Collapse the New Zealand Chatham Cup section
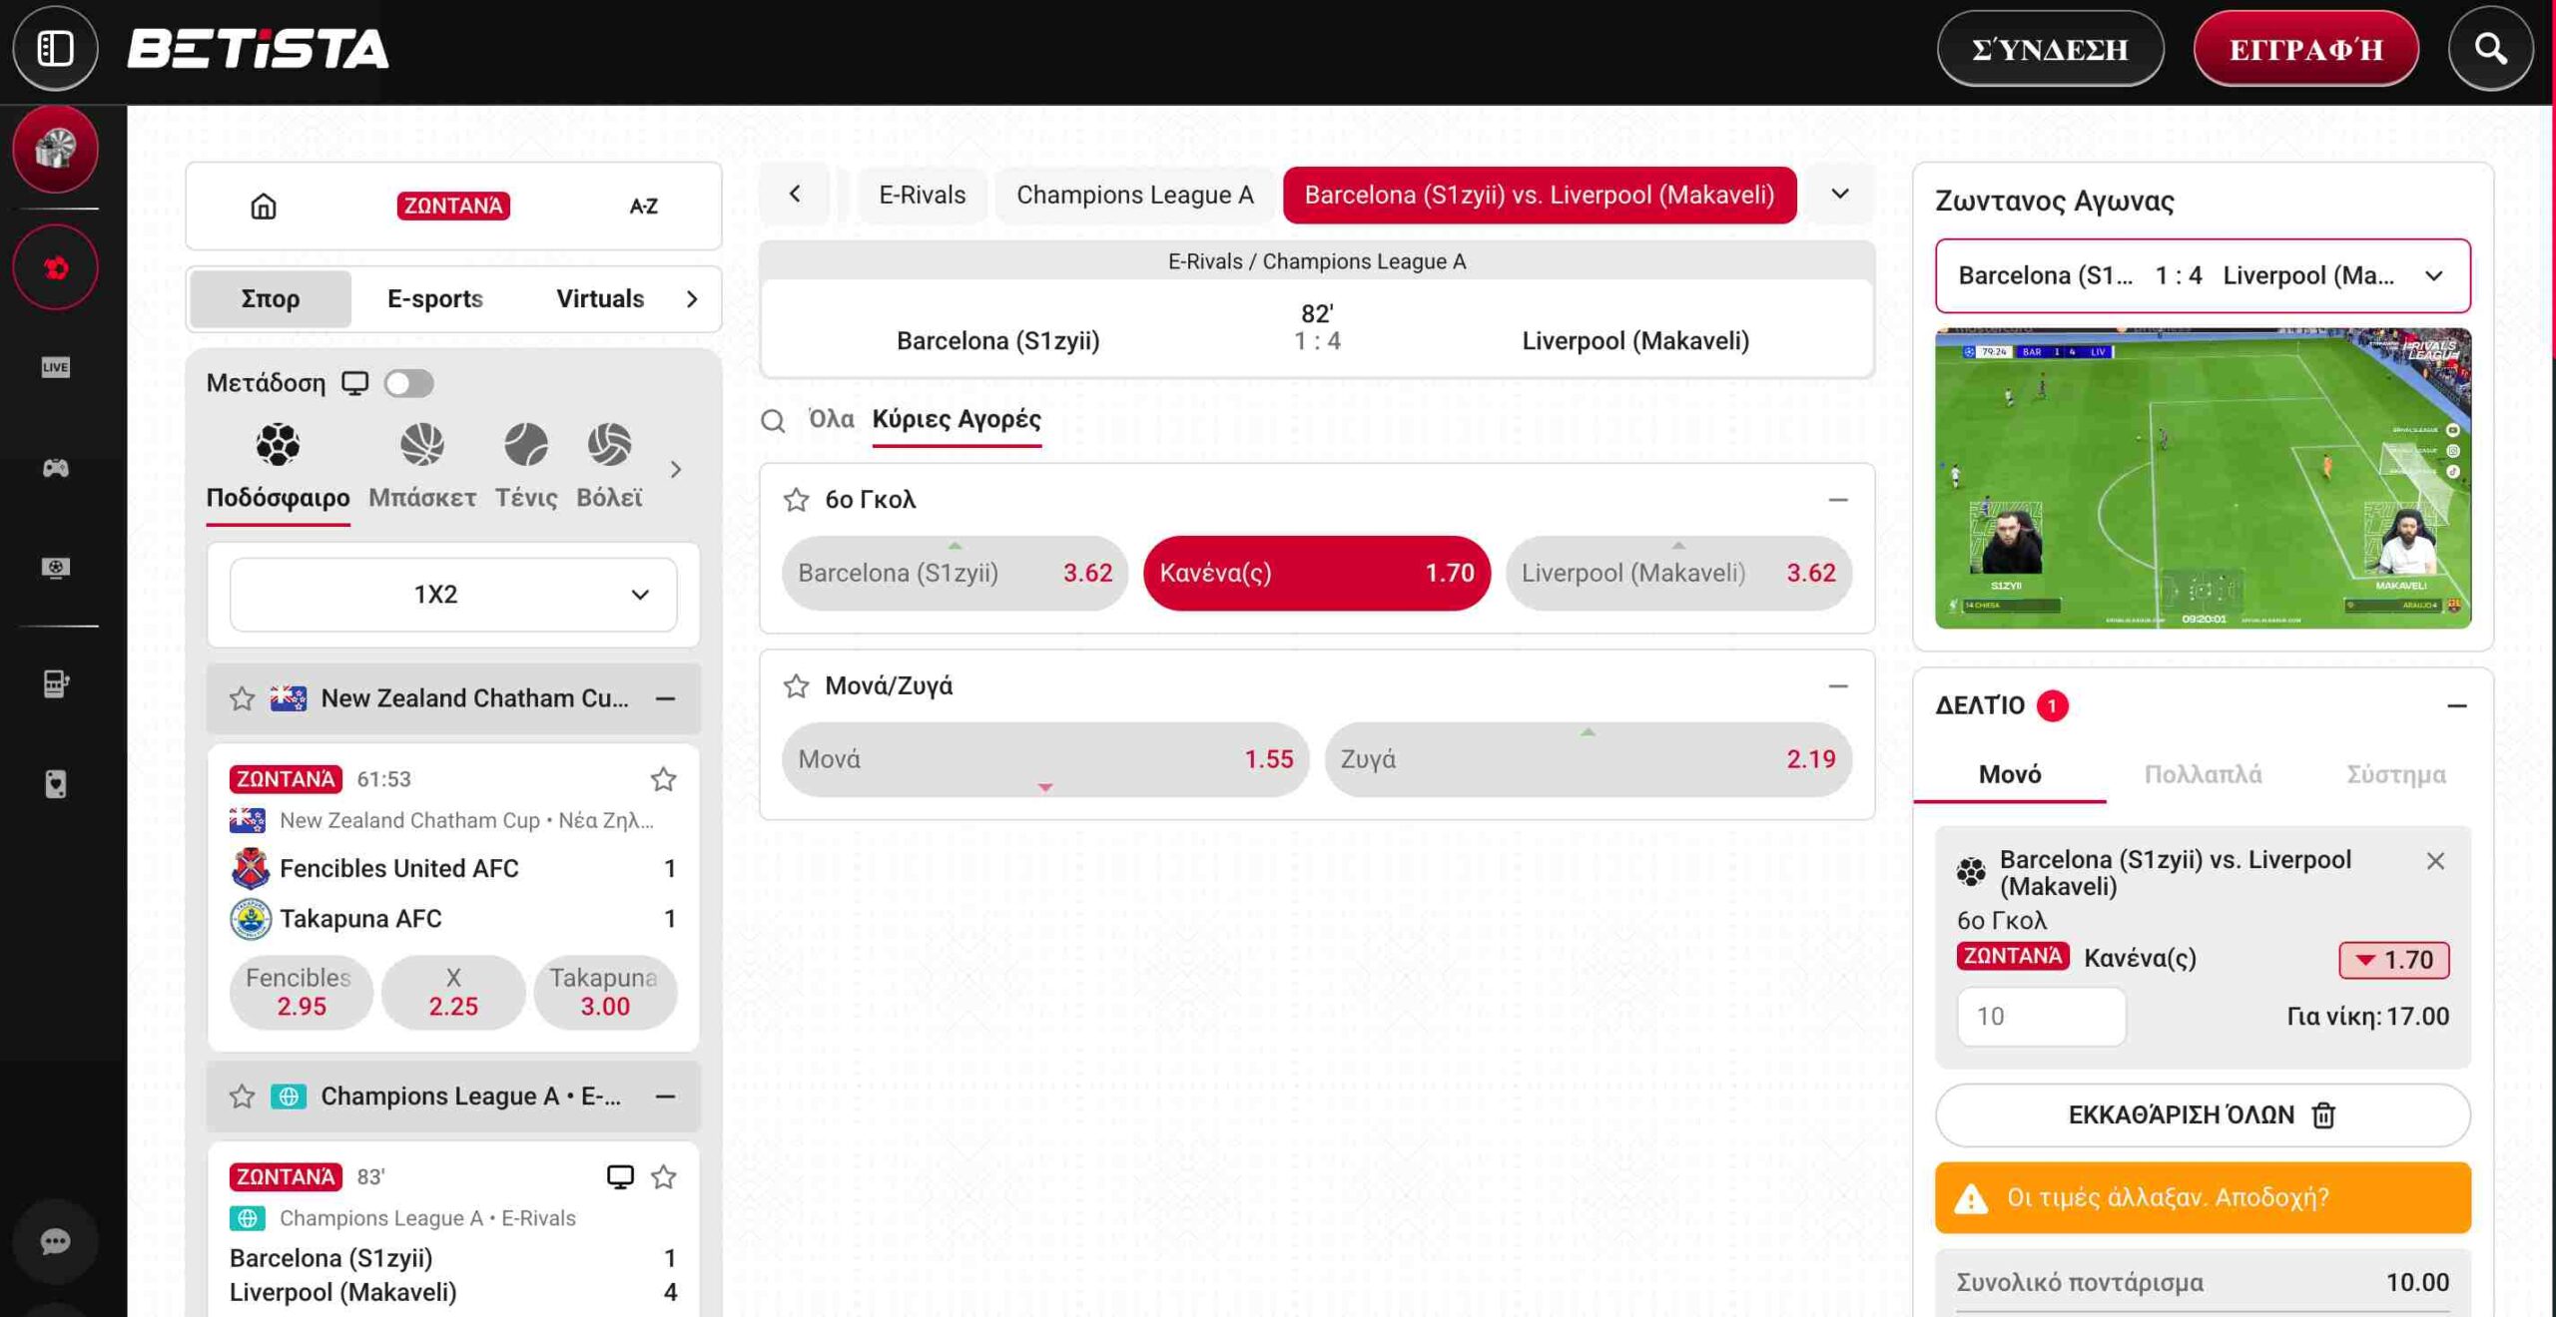The image size is (2556, 1317). 665,698
